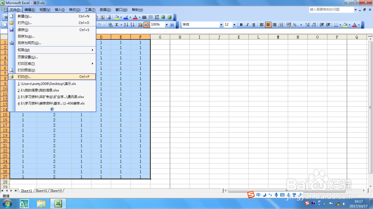Increase decimal places
373x209 pixels.
307,25
